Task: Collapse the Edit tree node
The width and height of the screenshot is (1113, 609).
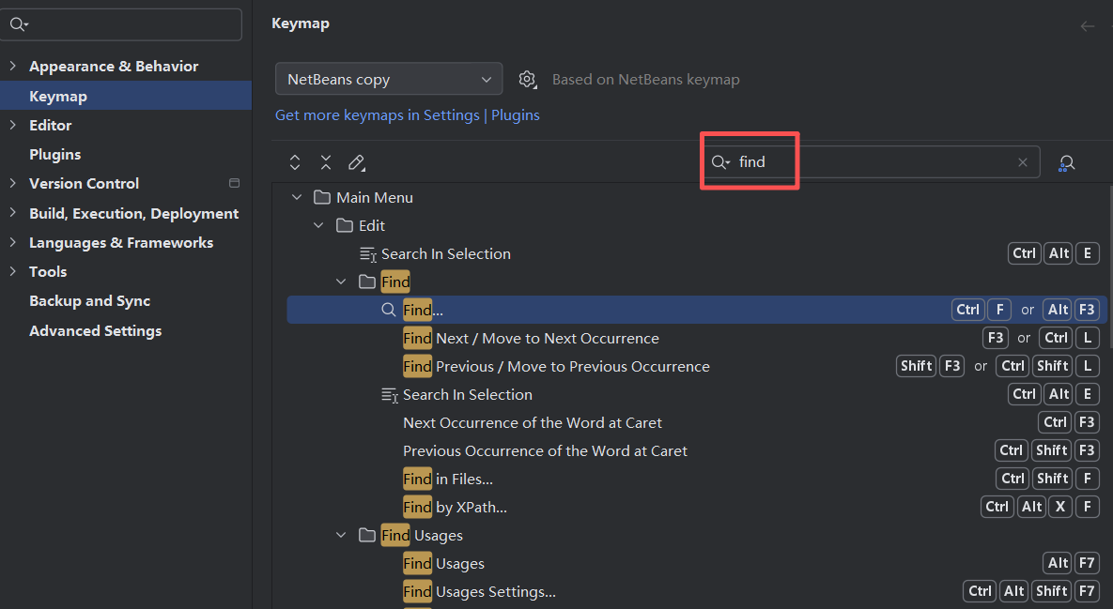Action: coord(318,225)
